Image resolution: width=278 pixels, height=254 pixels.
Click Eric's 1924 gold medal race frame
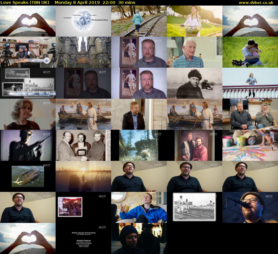pos(28,83)
